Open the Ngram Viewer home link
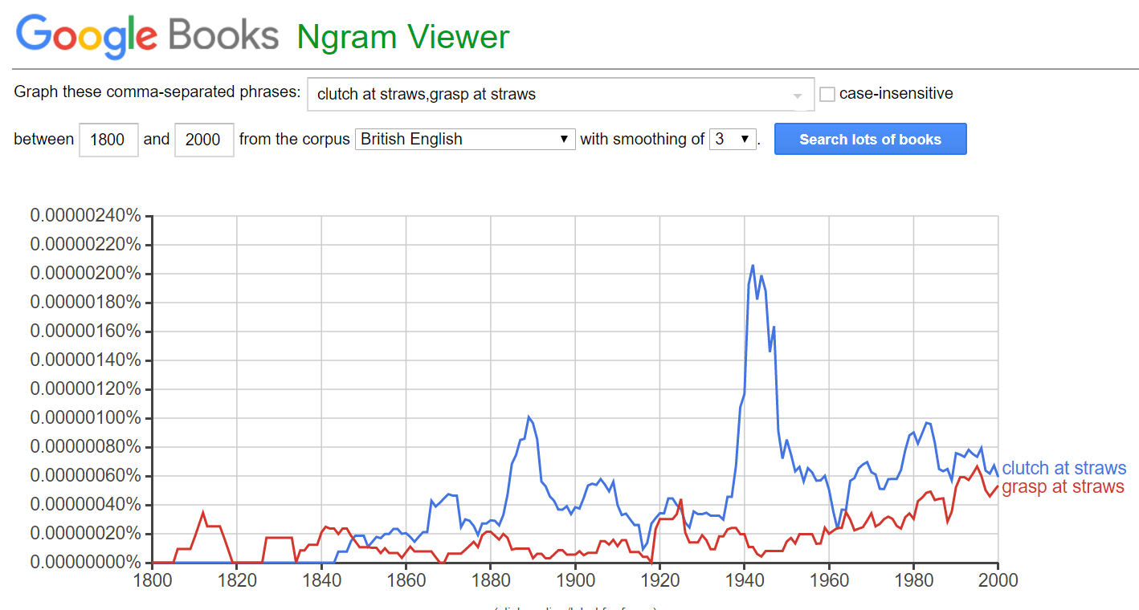 pyautogui.click(x=402, y=37)
